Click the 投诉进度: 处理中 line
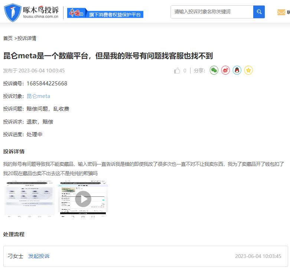Viewport: 290px width, 268px height. click(x=23, y=134)
